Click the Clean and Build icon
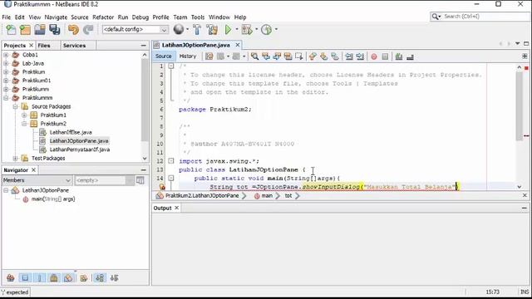This screenshot has width=532, height=299. click(213, 30)
